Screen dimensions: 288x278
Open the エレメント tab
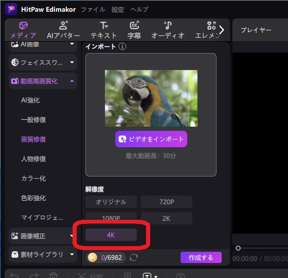(208, 30)
